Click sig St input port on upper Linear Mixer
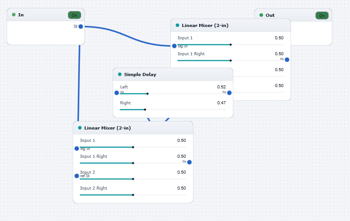The image size is (350, 221). [174, 46]
